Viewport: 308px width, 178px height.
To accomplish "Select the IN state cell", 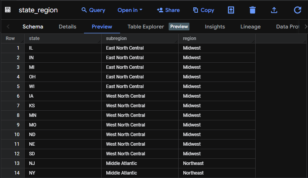I will click(63, 58).
